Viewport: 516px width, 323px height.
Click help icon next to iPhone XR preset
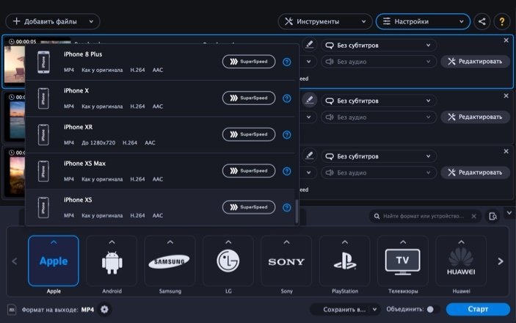pos(287,134)
